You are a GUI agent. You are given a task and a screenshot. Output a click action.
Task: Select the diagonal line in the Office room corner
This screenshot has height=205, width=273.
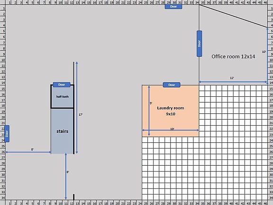pos(233,16)
